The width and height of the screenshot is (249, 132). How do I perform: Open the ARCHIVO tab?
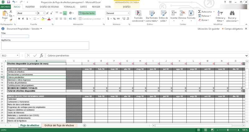[5, 7]
